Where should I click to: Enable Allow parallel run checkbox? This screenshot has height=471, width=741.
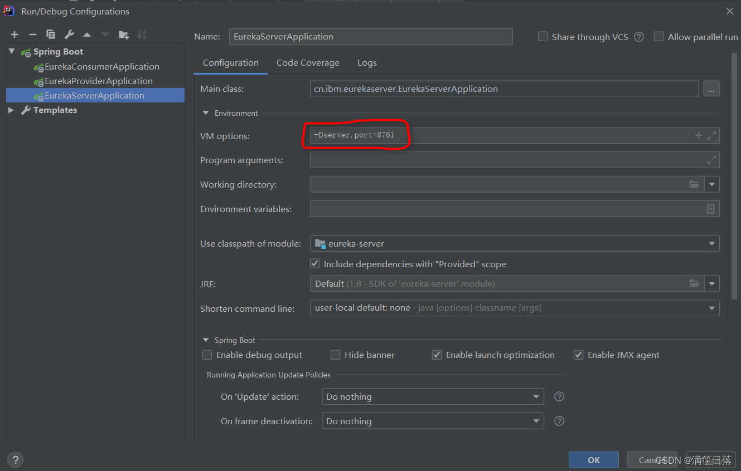[x=658, y=37]
